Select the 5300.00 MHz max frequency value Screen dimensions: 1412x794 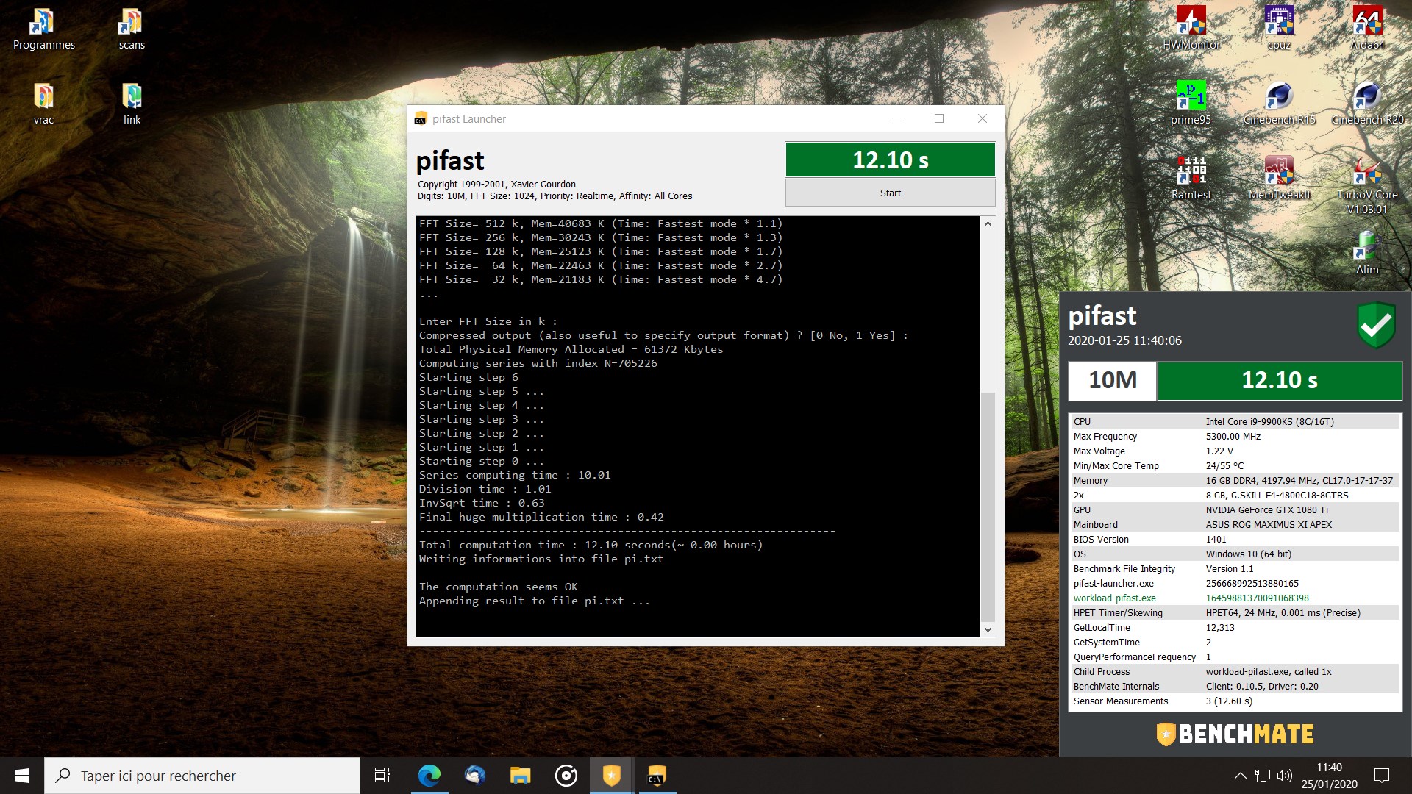(x=1233, y=436)
